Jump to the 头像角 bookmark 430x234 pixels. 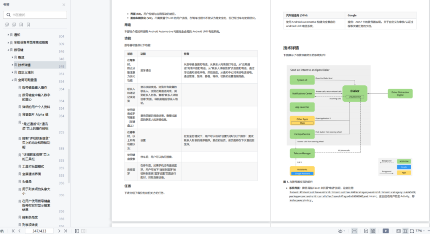[27, 181]
